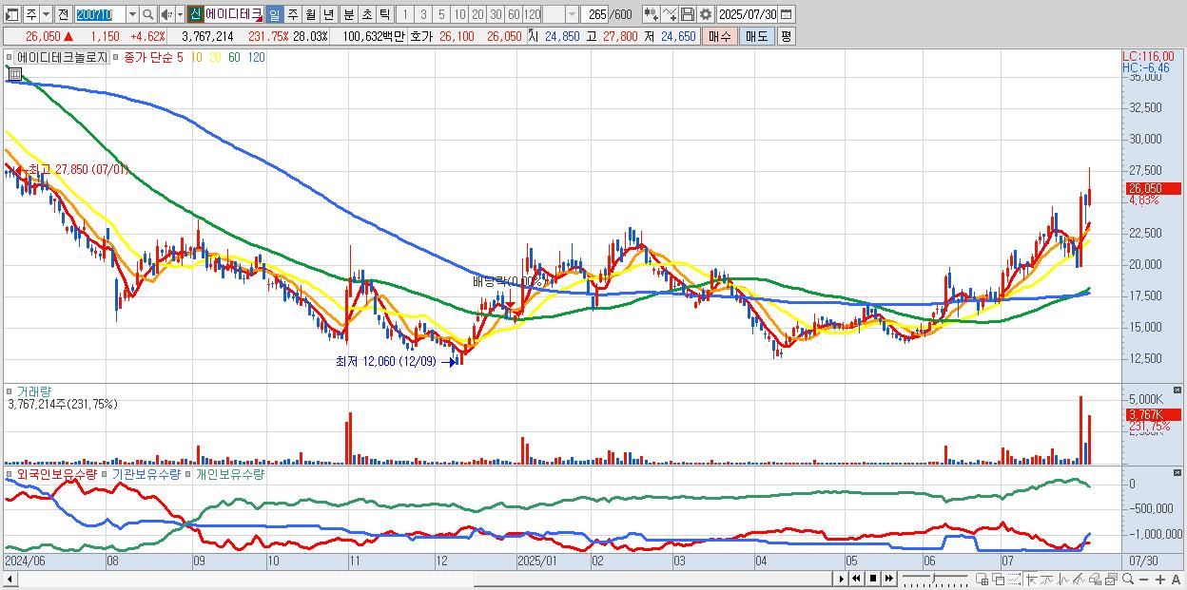This screenshot has width=1187, height=590.
Task: Click the play replay button
Action: point(842,579)
